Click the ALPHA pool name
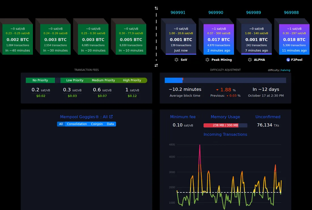 point(259,60)
